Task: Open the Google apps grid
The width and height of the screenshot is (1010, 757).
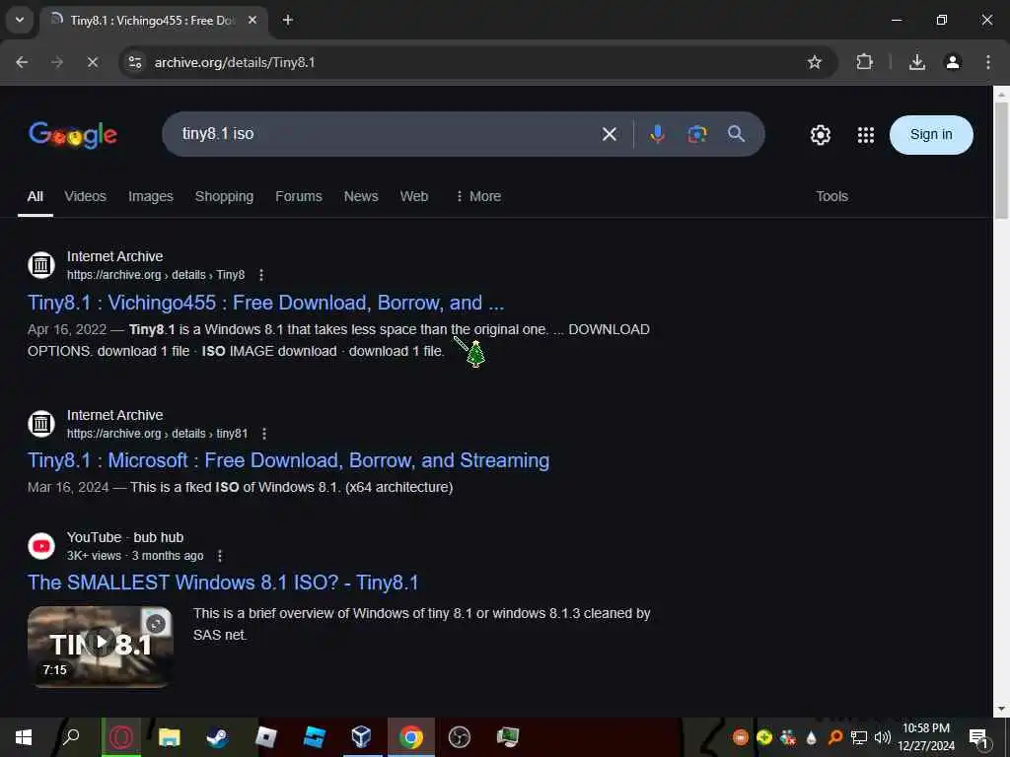Action: coord(866,134)
